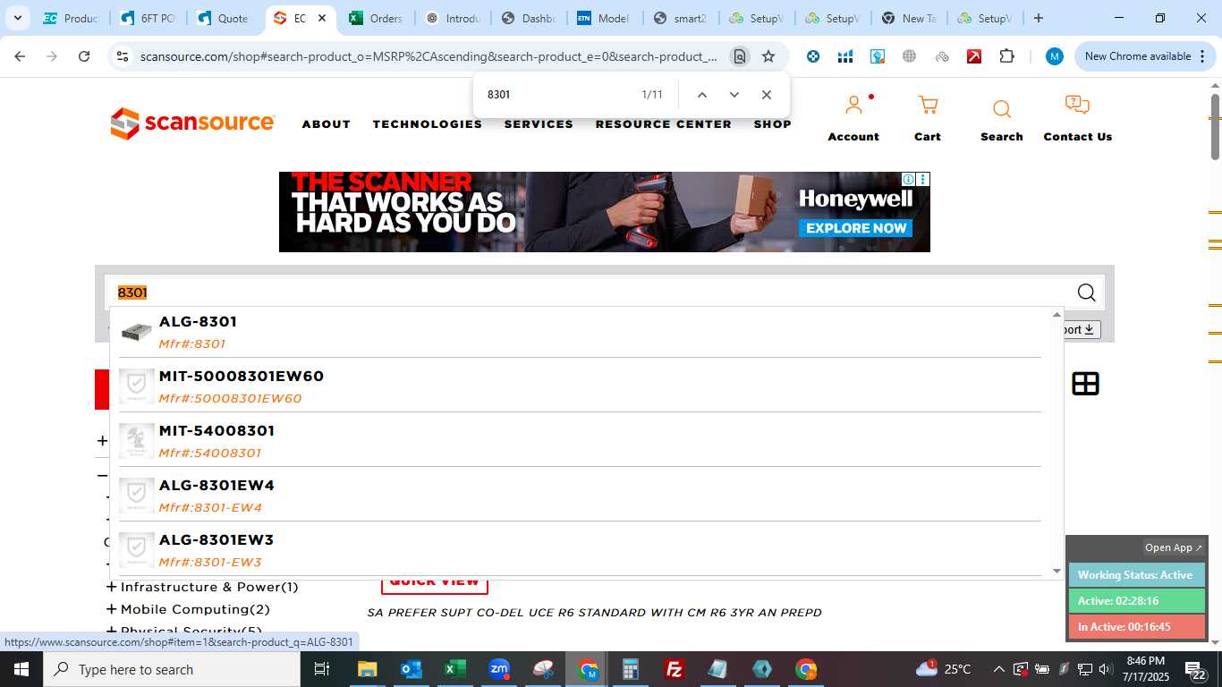Open FileZilla from taskbar
Screen dimensions: 1222x687
675,669
